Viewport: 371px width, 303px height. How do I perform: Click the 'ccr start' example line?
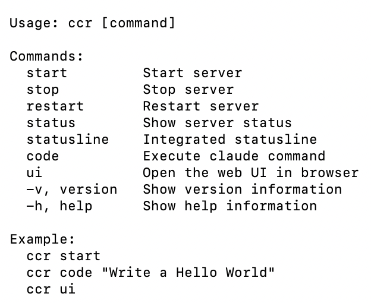(64, 256)
